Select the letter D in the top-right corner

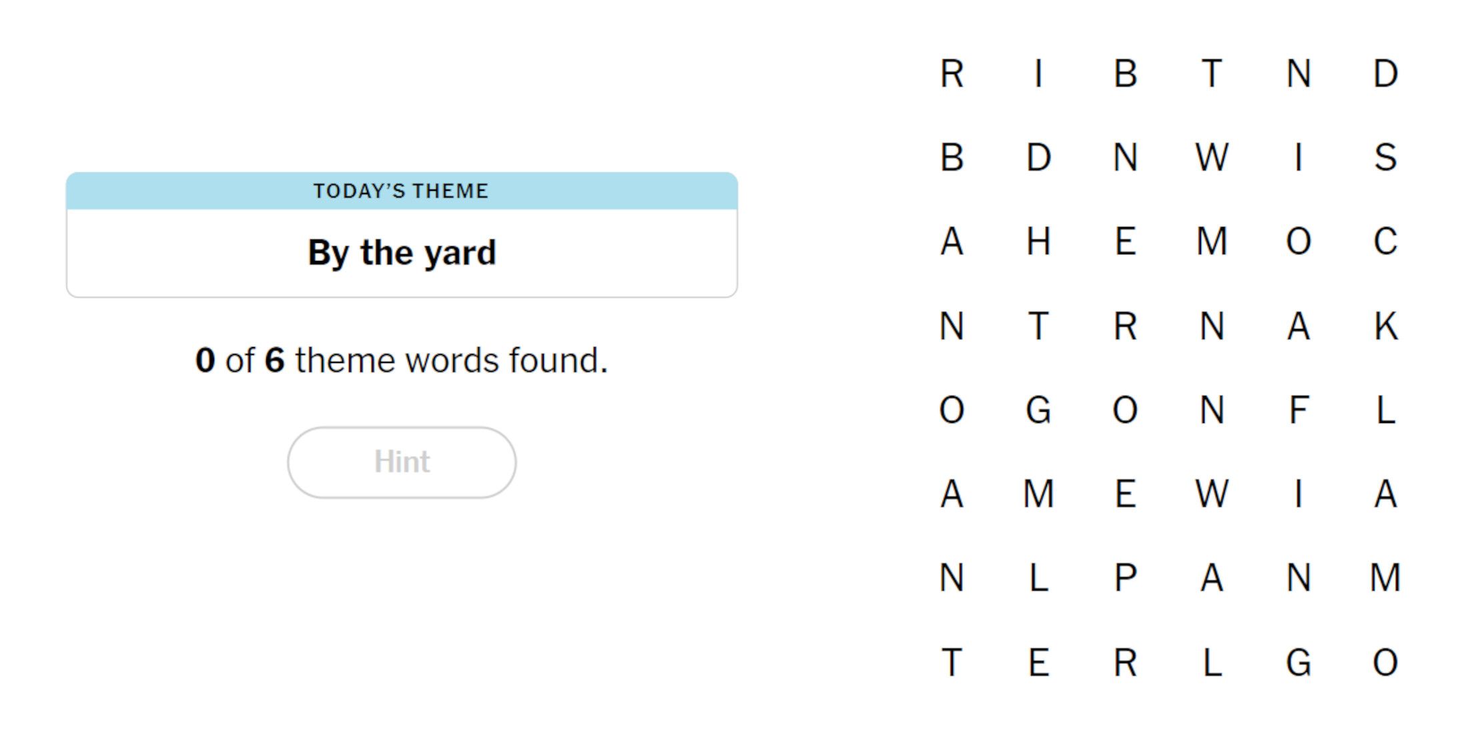pos(1385,75)
